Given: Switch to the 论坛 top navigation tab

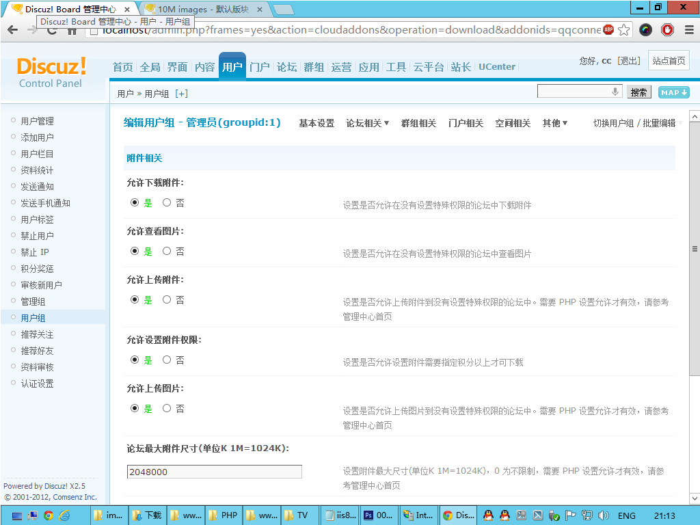Looking at the screenshot, I should (x=286, y=67).
